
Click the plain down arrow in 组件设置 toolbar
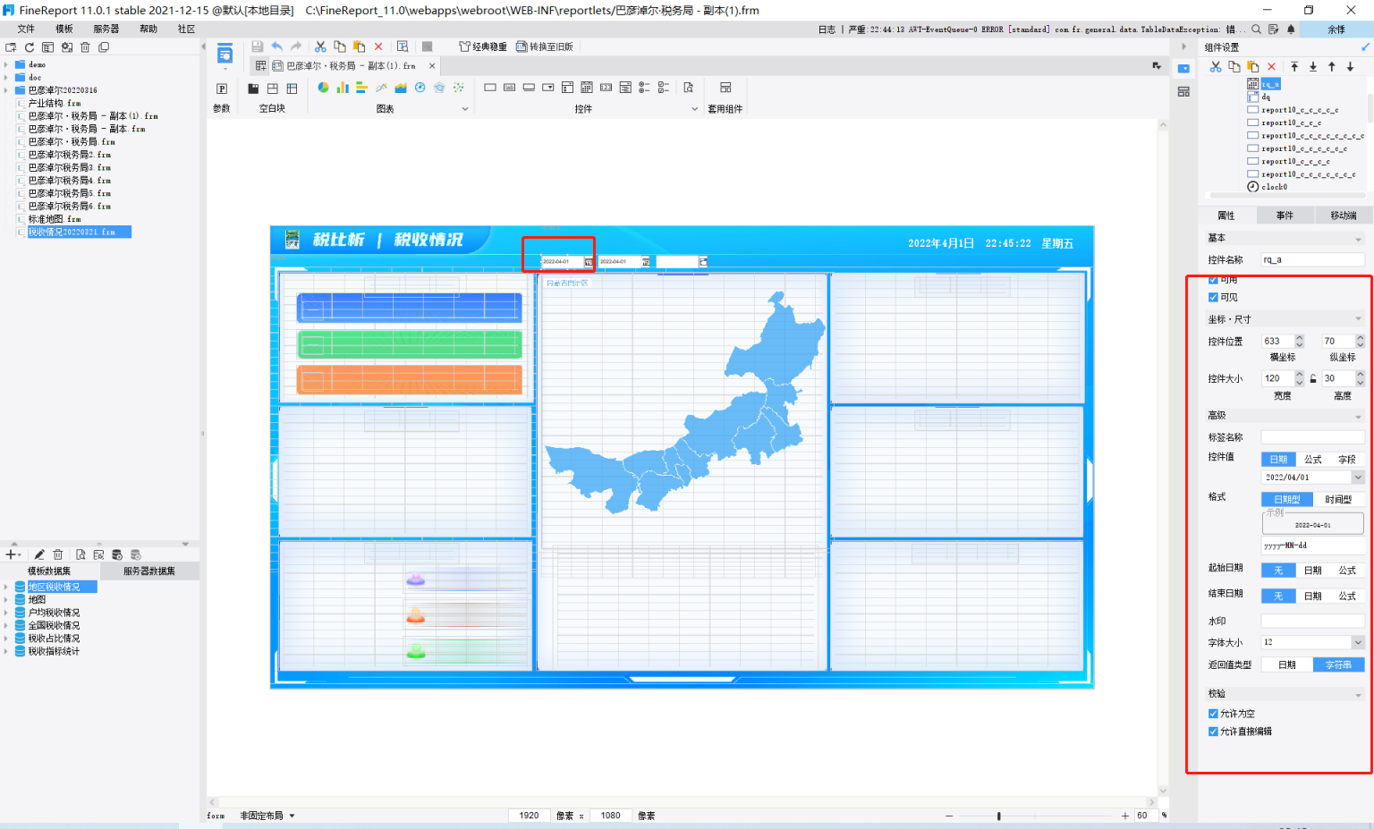point(1350,67)
